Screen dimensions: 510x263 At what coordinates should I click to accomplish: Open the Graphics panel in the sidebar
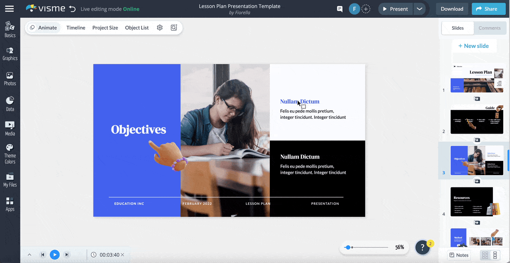10,54
